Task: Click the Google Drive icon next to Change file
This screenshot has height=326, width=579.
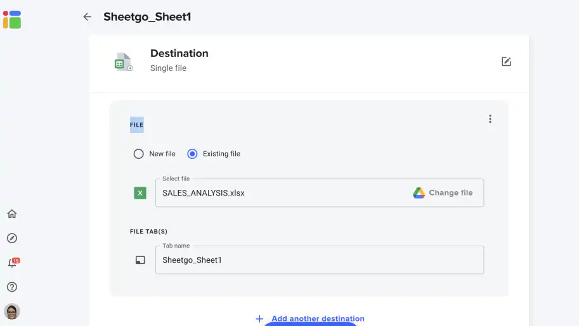Action: click(419, 193)
